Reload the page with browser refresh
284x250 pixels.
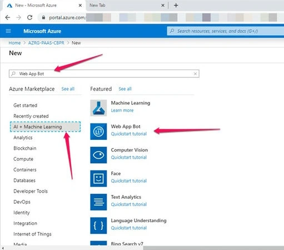(x=29, y=17)
